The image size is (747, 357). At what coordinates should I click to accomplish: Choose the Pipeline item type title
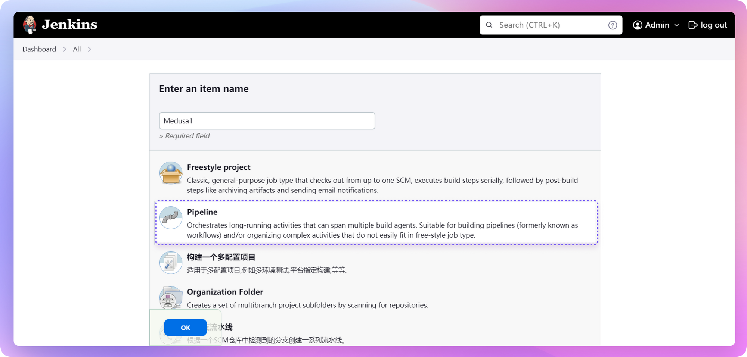[x=202, y=212]
